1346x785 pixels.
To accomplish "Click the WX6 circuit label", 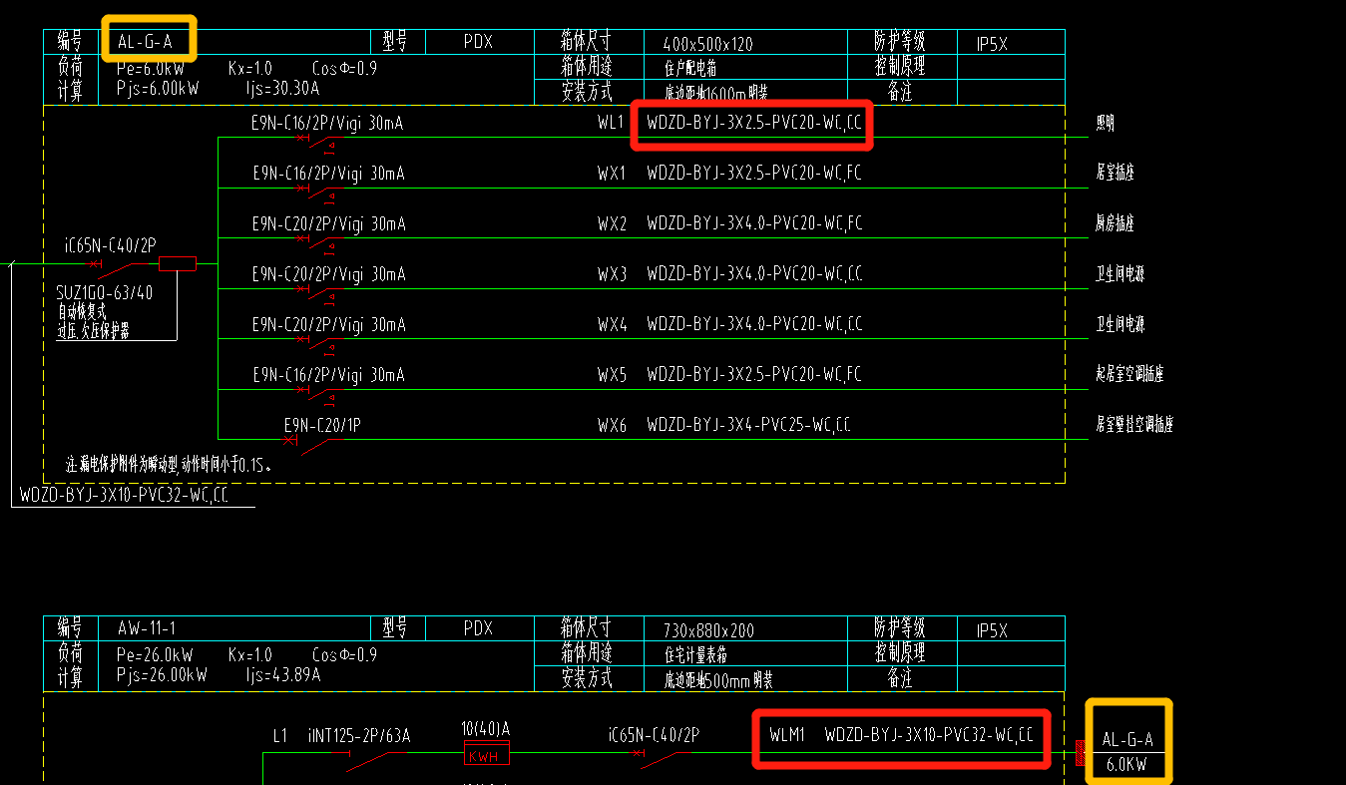I will click(x=612, y=426).
